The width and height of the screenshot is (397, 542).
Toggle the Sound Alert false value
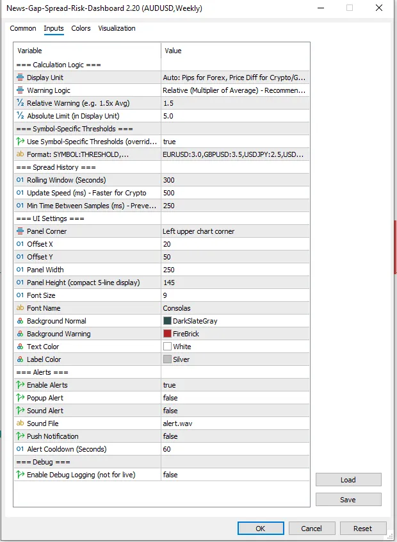[x=235, y=410]
